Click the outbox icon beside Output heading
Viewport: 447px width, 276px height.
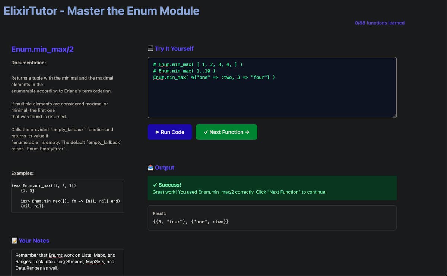click(x=150, y=168)
